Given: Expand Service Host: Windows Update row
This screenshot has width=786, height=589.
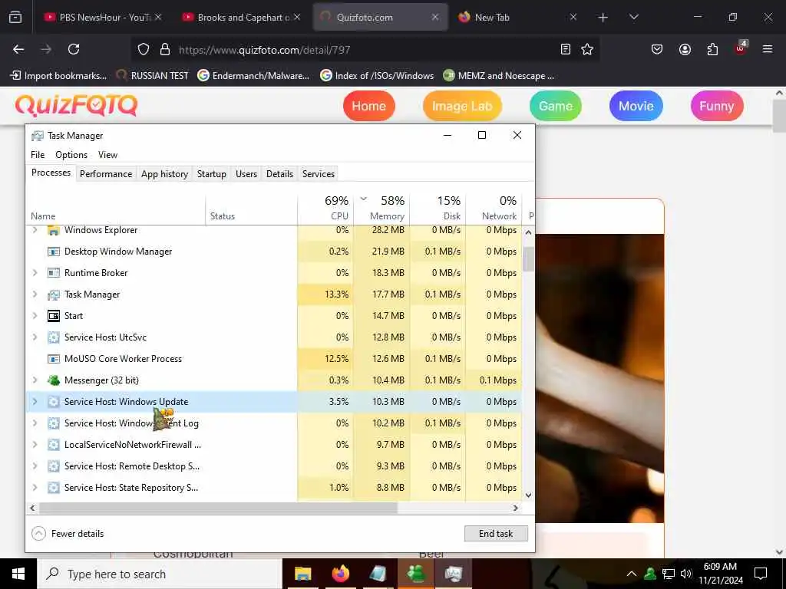Looking at the screenshot, I should [x=35, y=402].
